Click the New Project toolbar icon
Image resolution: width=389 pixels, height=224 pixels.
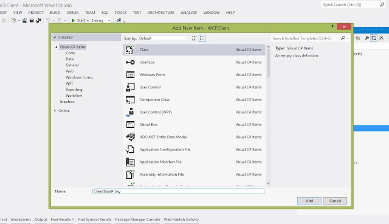[x=13, y=20]
